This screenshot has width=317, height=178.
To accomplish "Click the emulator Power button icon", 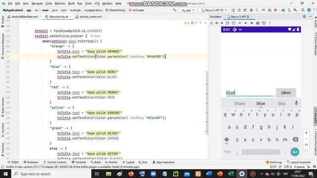I will click(x=211, y=23).
